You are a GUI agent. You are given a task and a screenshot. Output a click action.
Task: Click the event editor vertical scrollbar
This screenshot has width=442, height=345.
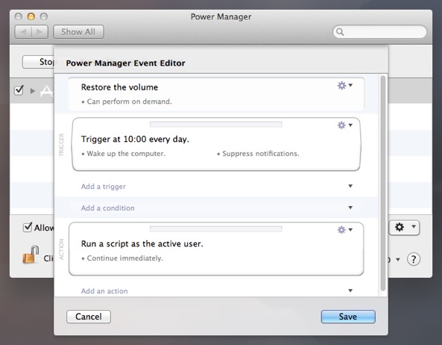(383, 183)
